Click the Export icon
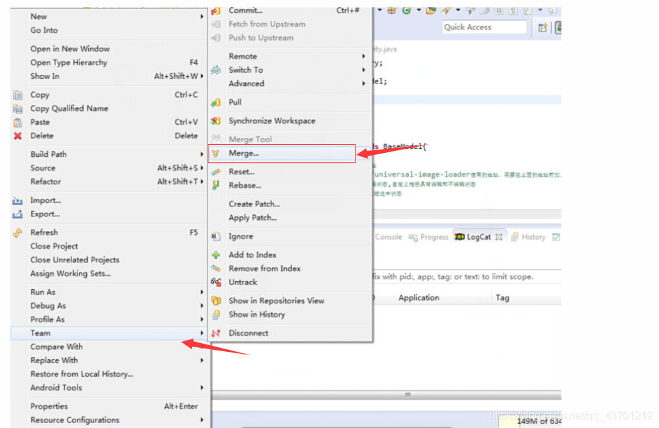 17,214
